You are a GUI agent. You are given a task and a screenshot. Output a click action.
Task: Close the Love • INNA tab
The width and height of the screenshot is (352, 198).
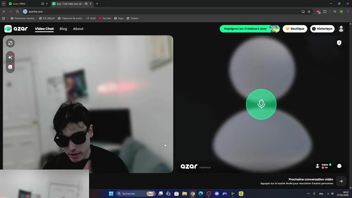pyautogui.click(x=47, y=4)
